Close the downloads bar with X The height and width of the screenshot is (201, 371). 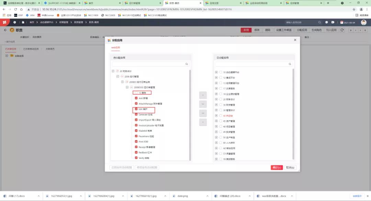(x=368, y=196)
